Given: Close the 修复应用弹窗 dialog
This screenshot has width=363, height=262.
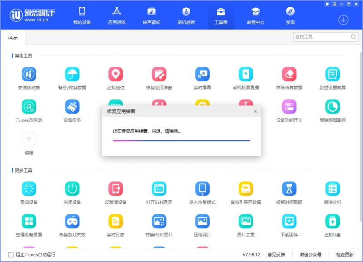Looking at the screenshot, I should pyautogui.click(x=255, y=111).
